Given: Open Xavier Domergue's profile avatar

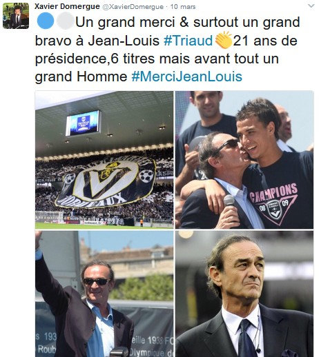Looking at the screenshot, I should coord(16,16).
